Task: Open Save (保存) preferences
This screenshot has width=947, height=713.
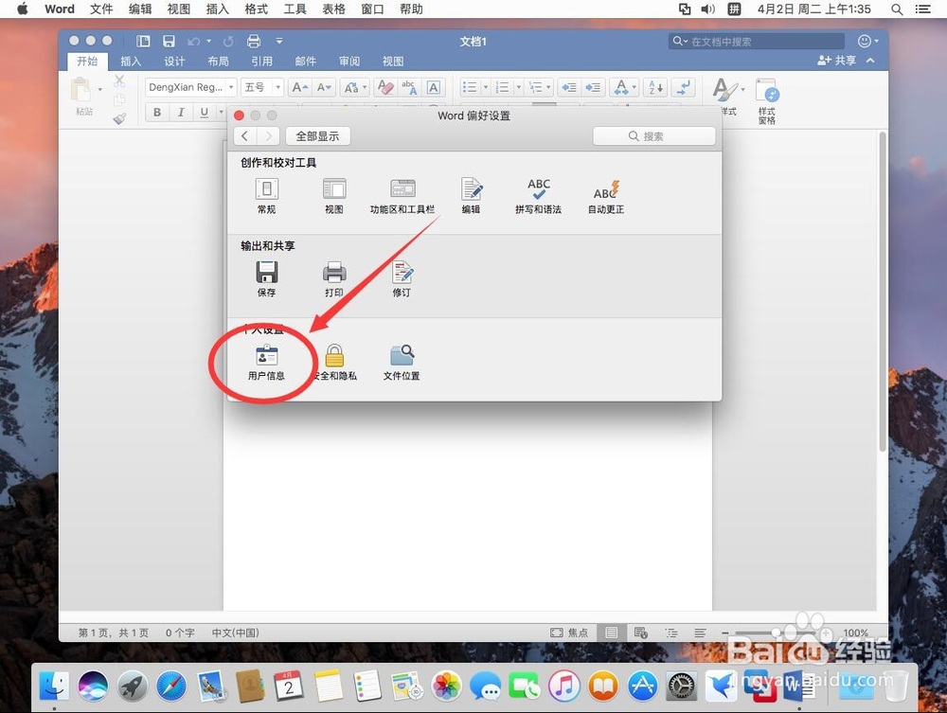Action: [266, 279]
